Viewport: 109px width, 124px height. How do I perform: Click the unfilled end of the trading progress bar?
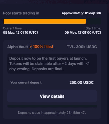click(93, 21)
